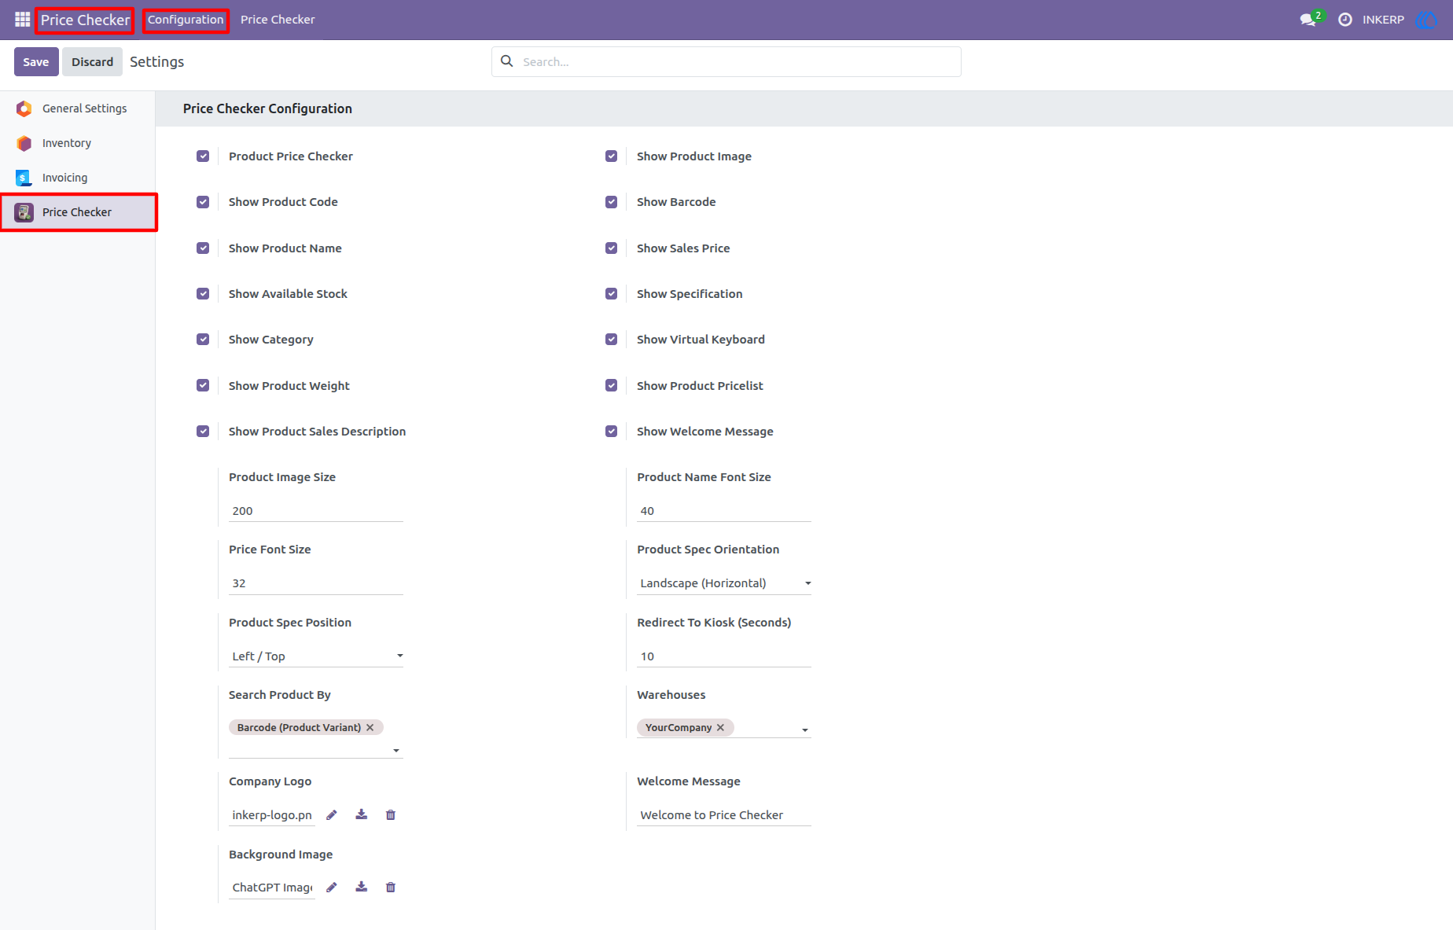
Task: Remove the YourCompany warehouse tag
Action: click(720, 728)
